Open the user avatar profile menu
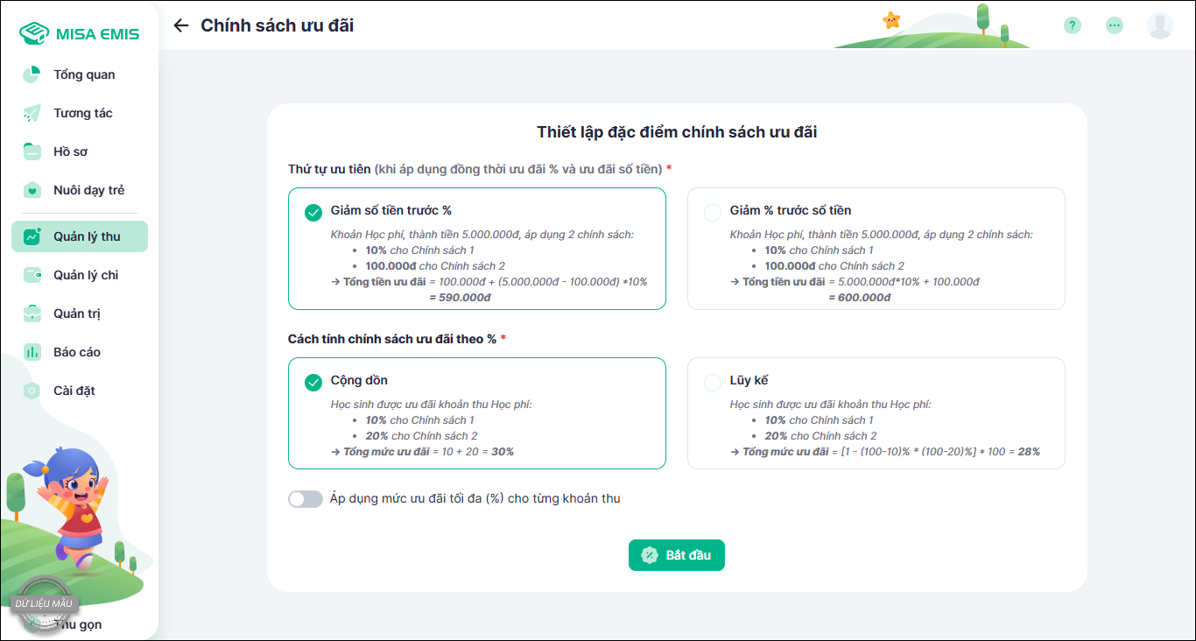Image resolution: width=1196 pixels, height=641 pixels. [1160, 25]
